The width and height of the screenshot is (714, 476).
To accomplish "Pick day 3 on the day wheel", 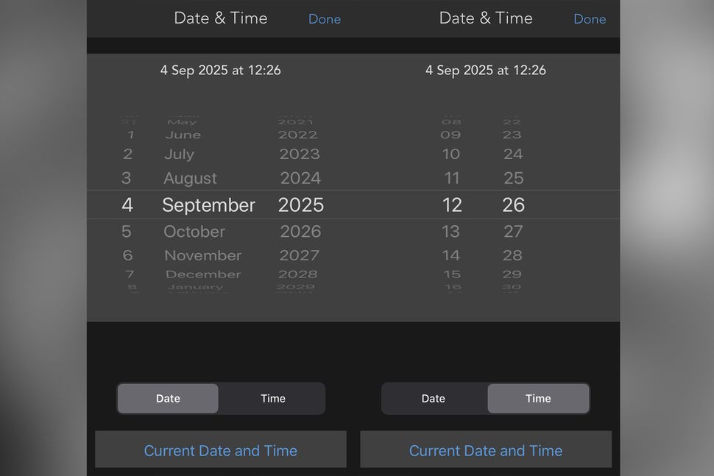I will point(127,177).
